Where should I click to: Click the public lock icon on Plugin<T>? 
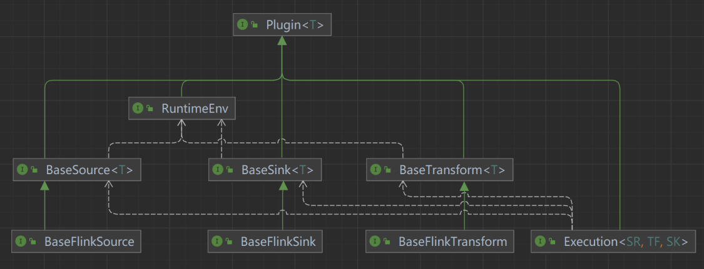254,25
